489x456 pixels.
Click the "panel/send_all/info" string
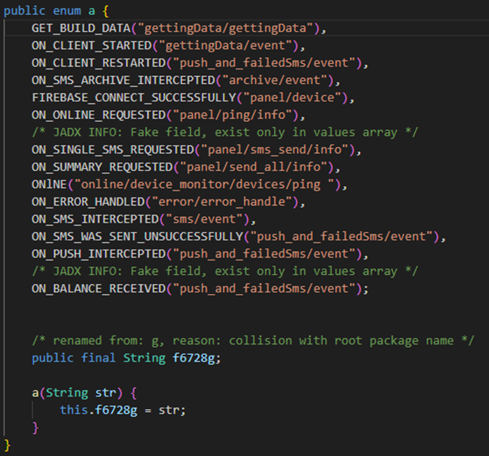(x=254, y=168)
